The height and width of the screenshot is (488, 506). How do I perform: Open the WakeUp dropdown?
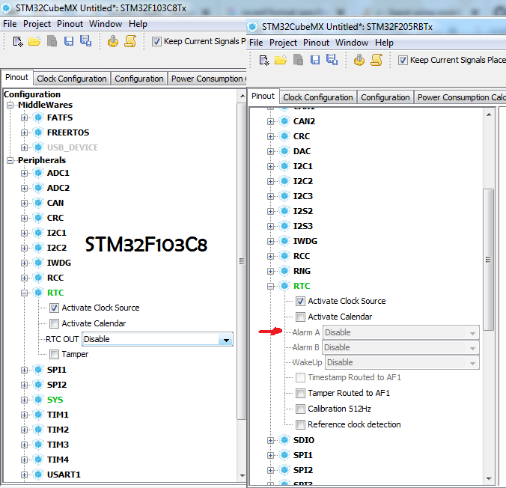click(403, 362)
